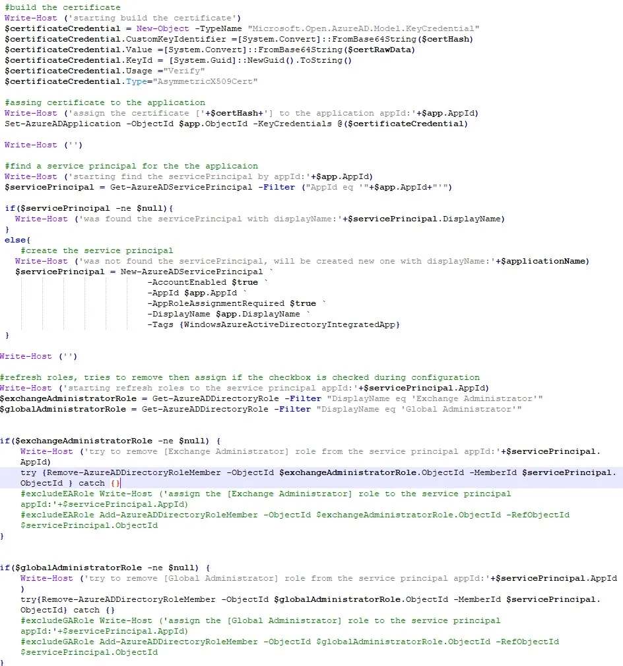Click the '#excludeGARole Write-Host' comment line
The image size is (623, 666).
click(261, 626)
